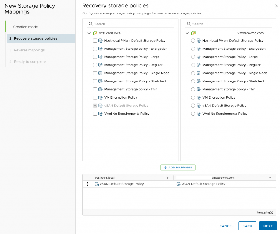The height and width of the screenshot is (234, 280).
Task: Click the left search magnifier icon
Action: [91, 24]
